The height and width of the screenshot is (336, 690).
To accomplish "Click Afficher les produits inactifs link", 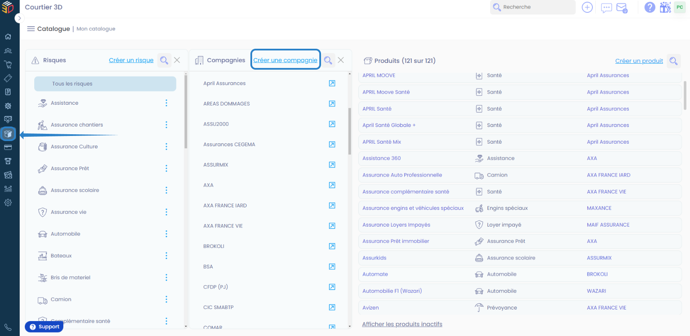I will pyautogui.click(x=402, y=324).
